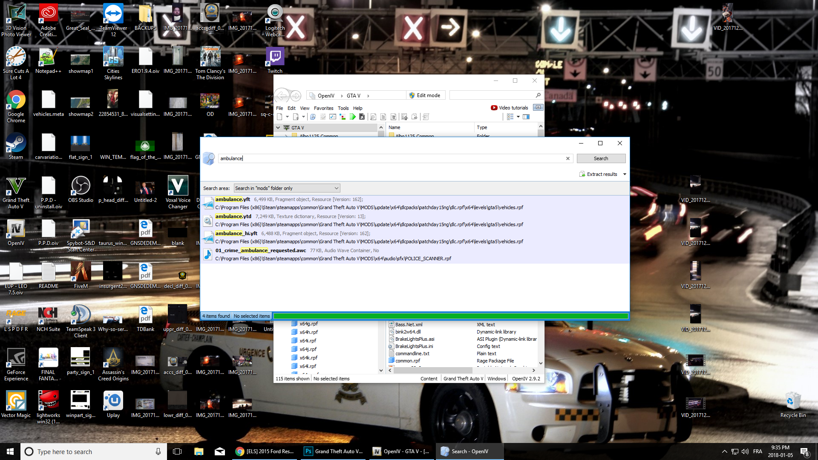818x460 pixels.
Task: Click the Extract results button
Action: click(x=598, y=174)
